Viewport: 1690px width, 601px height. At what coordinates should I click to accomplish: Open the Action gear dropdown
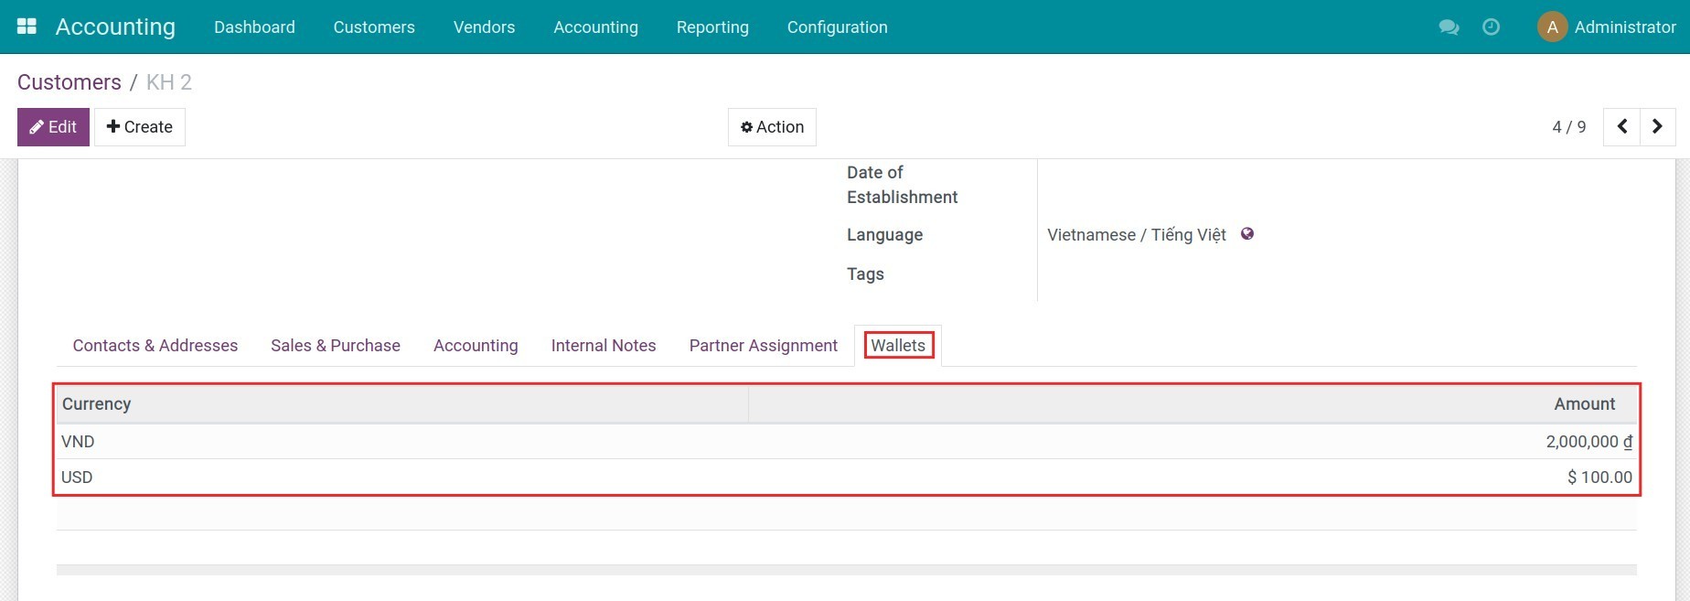coord(772,127)
